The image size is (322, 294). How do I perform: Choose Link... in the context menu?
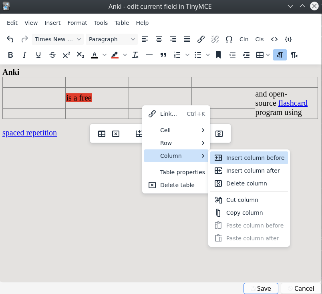click(x=176, y=114)
